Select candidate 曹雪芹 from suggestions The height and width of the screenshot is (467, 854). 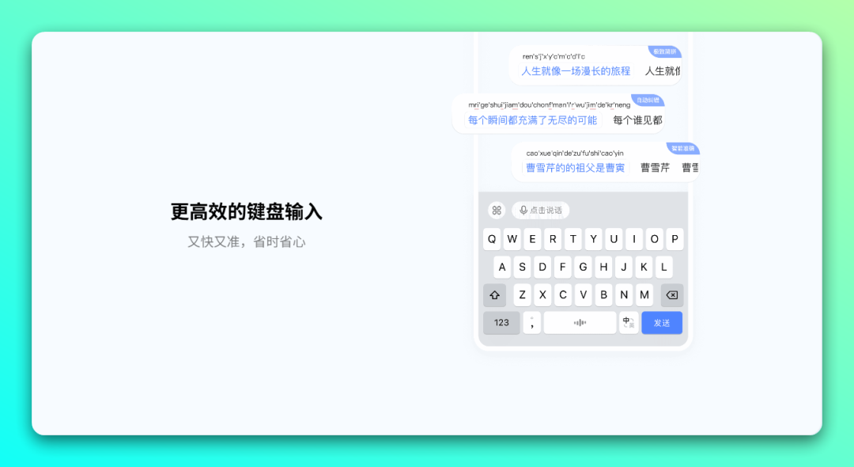655,168
